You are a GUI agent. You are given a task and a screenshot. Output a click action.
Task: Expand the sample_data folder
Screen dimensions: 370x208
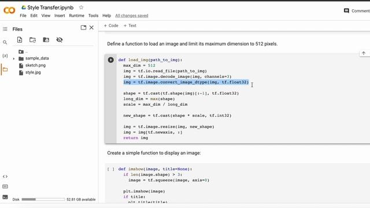point(14,58)
